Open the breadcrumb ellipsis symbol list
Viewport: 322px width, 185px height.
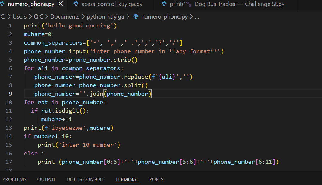click(197, 17)
